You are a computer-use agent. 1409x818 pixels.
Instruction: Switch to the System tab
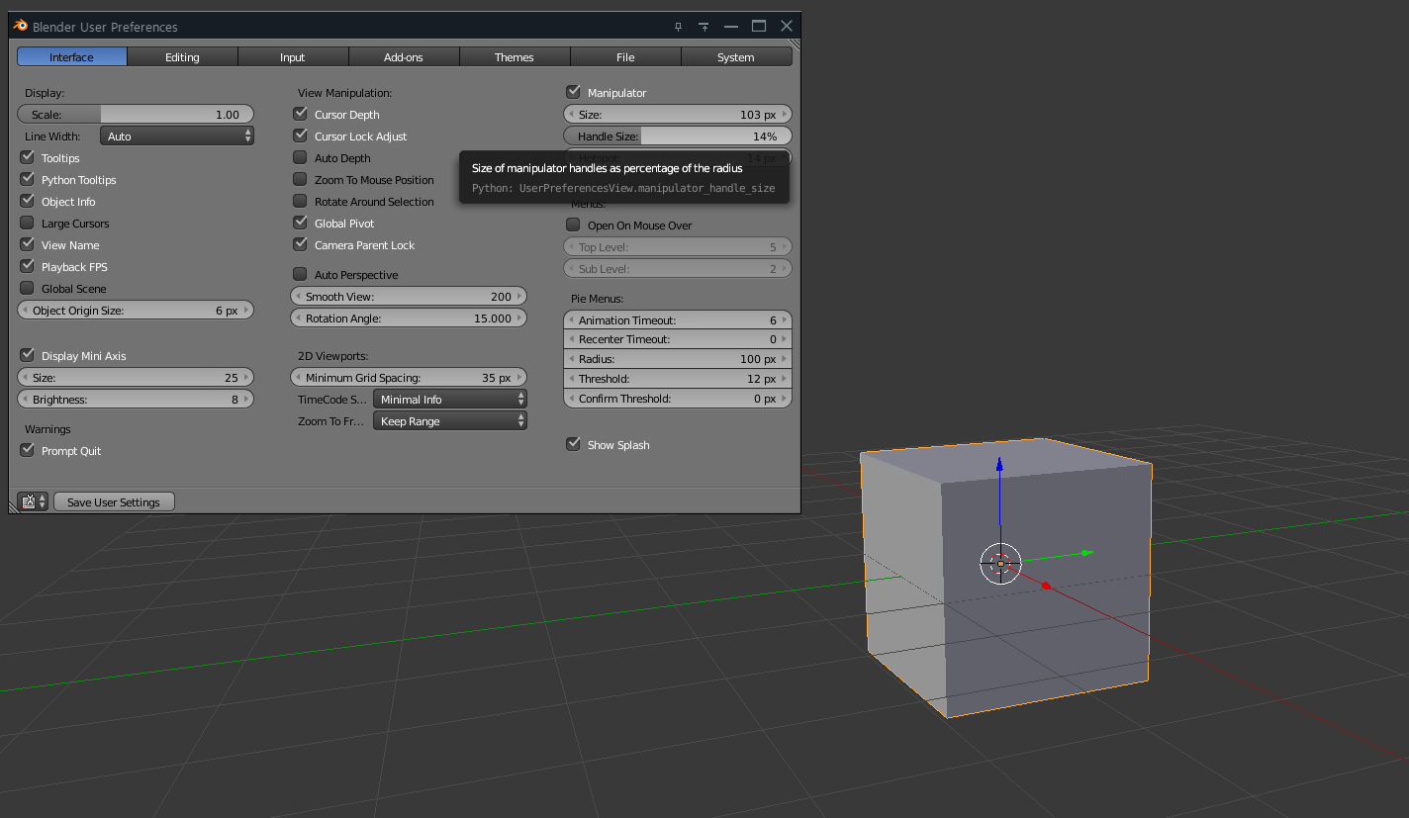tap(736, 57)
